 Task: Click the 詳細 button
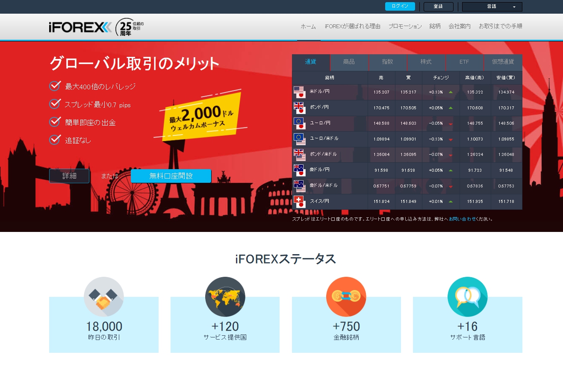[x=69, y=176]
